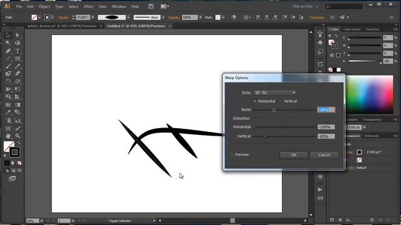Click the Recolor Artwork icon in control bar

[x=234, y=17]
